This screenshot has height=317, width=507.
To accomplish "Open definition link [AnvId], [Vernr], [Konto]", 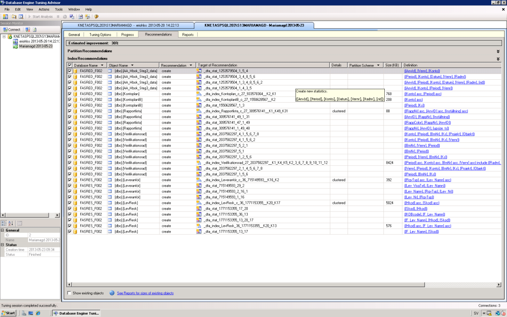I will tap(422, 71).
